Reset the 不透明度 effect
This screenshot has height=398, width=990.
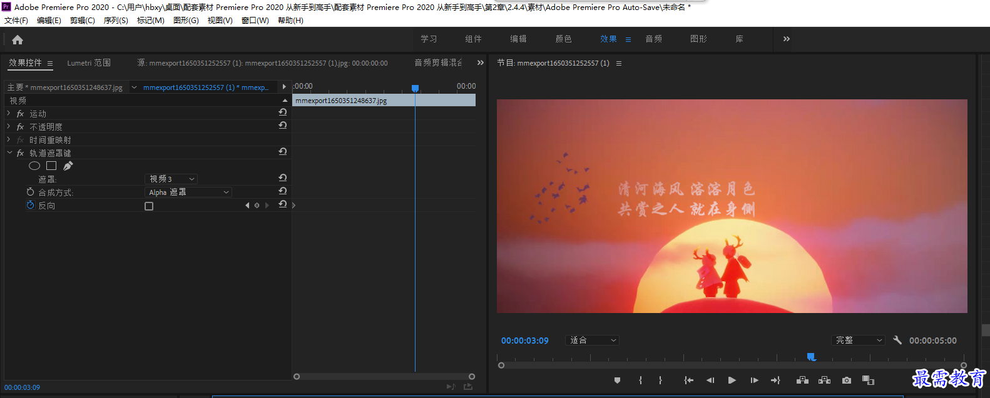283,126
